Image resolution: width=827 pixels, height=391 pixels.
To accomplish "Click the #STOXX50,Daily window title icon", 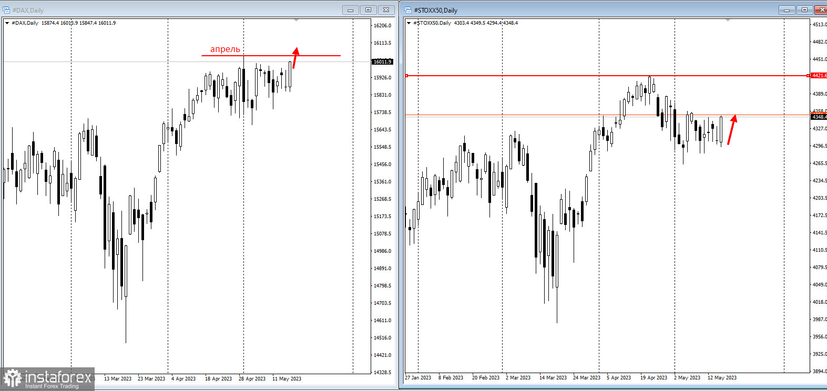I will [408, 10].
